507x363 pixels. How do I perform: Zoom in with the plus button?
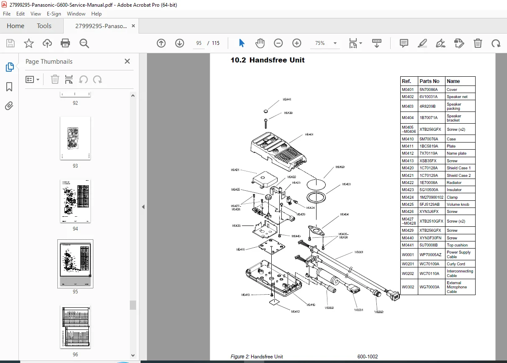(x=297, y=43)
